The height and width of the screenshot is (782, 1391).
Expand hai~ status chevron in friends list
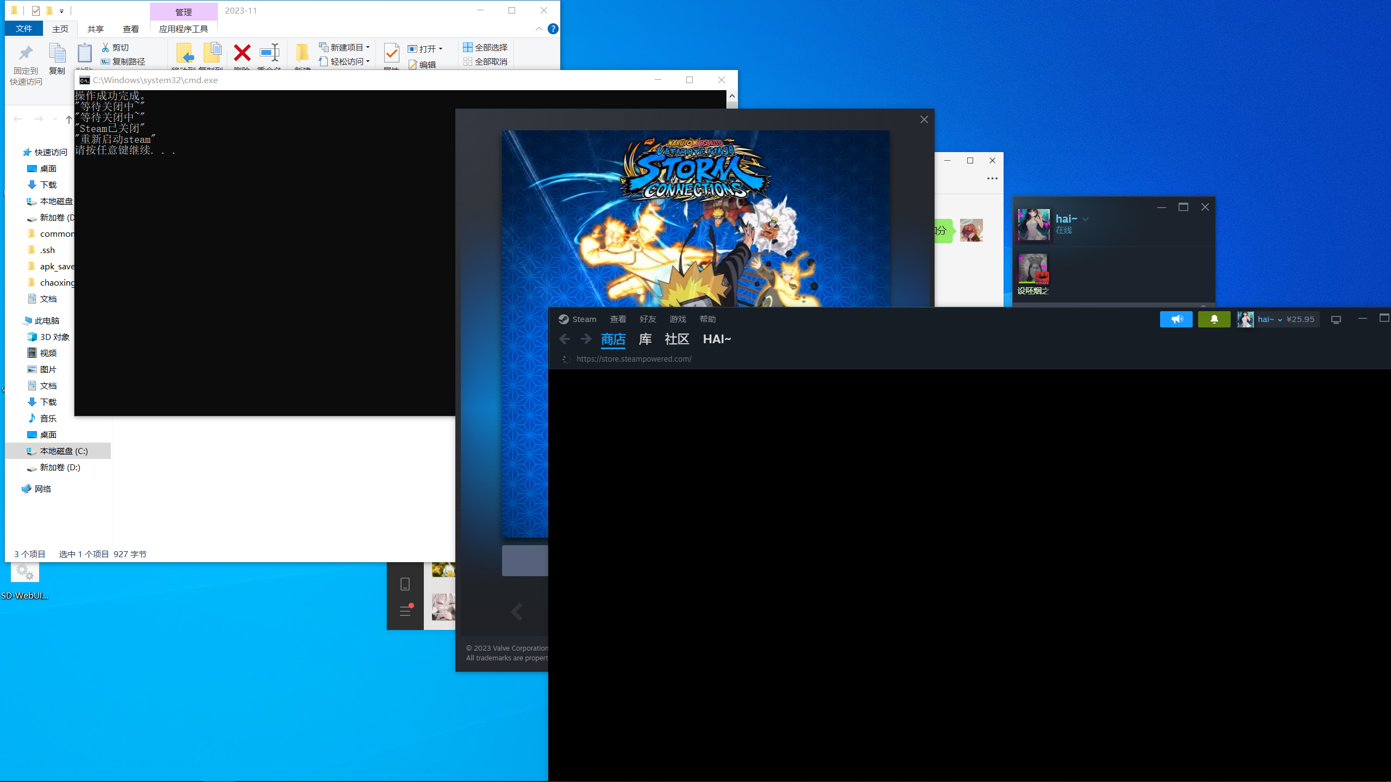tap(1086, 219)
